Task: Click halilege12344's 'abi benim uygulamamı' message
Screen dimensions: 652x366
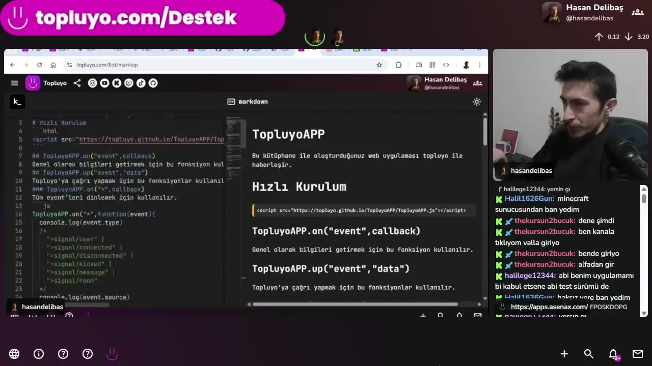Action: coord(564,281)
